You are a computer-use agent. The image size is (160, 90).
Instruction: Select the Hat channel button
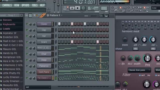(44, 36)
